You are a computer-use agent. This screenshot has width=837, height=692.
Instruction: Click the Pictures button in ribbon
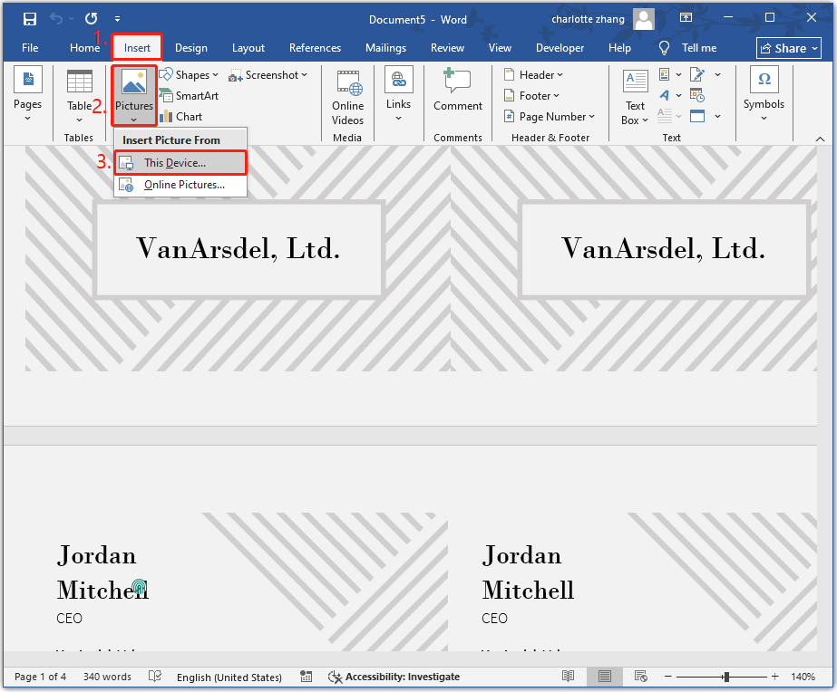click(134, 95)
